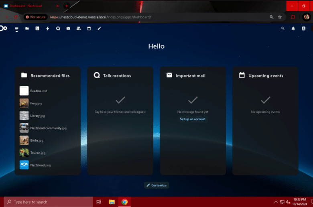The height and width of the screenshot is (207, 313).
Task: Open the taskbar clock and date
Action: point(300,202)
